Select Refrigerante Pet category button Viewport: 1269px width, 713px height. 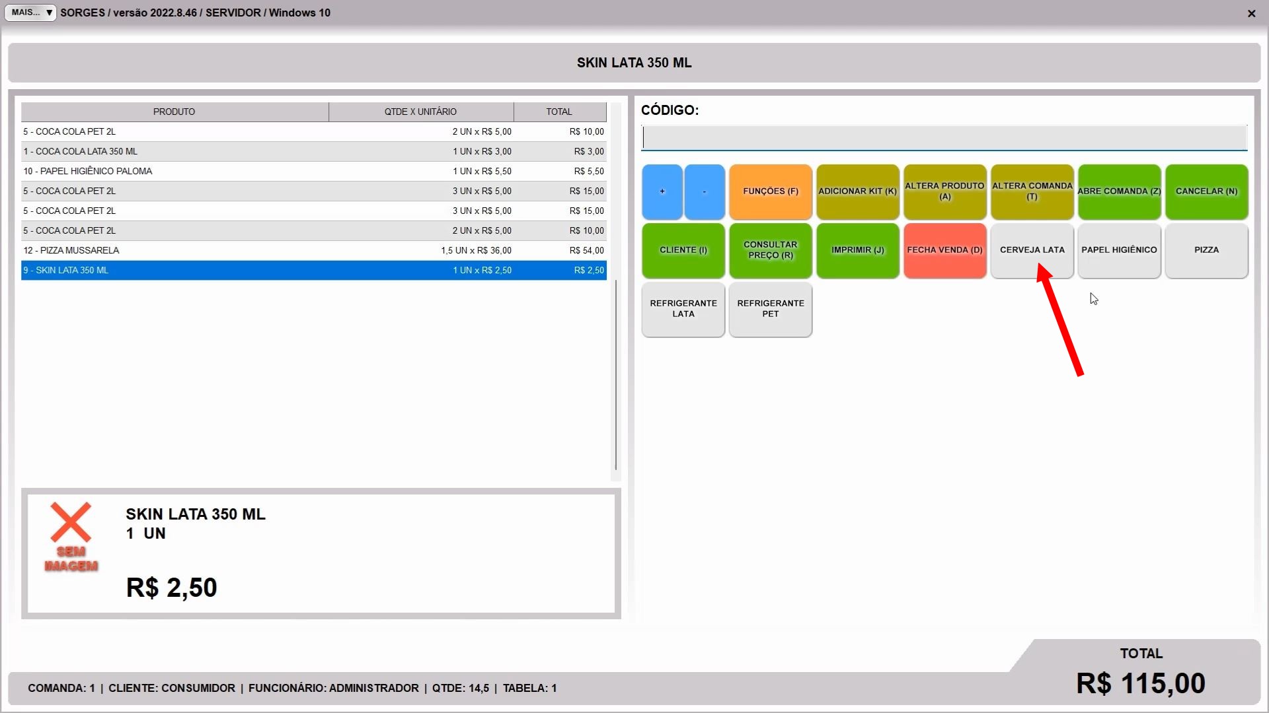pos(771,309)
